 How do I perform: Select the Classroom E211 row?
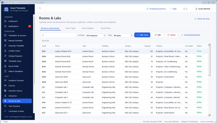tap(124, 113)
